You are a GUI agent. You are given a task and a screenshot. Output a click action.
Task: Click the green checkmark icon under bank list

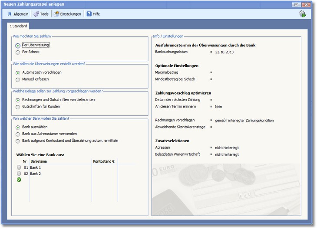pyautogui.click(x=19, y=180)
